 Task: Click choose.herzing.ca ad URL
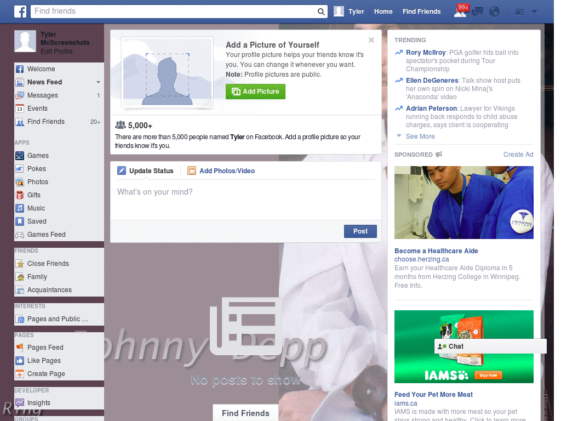(x=421, y=259)
